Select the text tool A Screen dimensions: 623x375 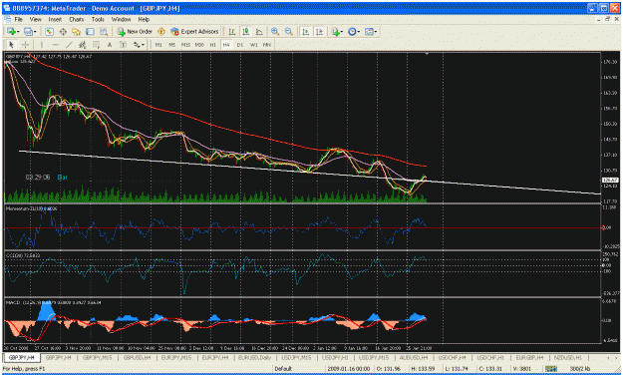[x=110, y=45]
